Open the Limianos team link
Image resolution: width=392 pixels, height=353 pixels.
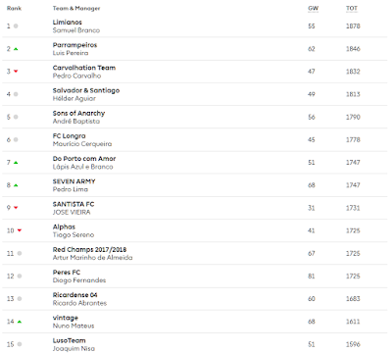point(68,23)
